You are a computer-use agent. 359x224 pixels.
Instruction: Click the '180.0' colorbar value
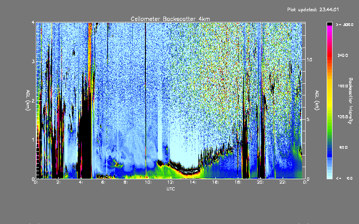coord(343,86)
